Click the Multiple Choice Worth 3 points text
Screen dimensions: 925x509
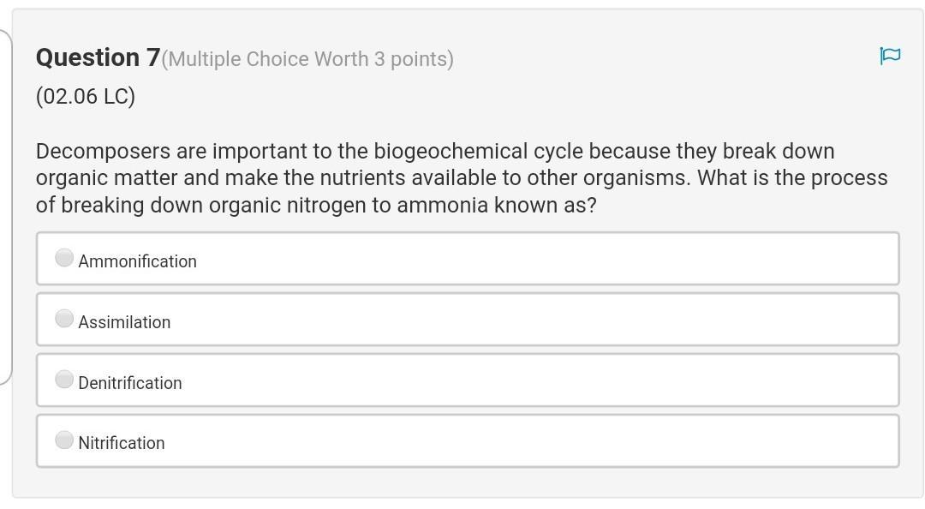[x=307, y=59]
